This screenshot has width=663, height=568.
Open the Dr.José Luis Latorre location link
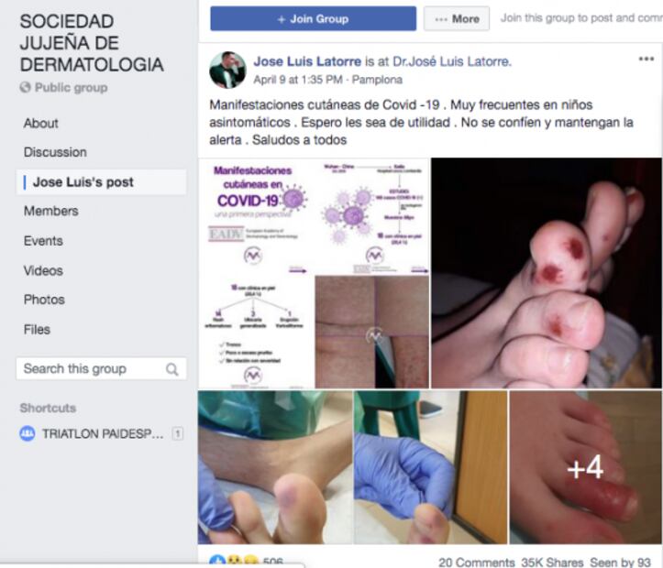click(452, 61)
